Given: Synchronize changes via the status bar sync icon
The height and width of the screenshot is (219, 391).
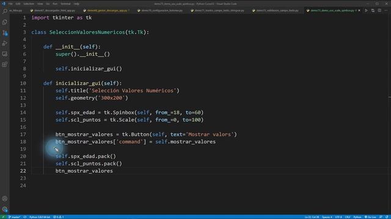Looking at the screenshot, I should (x=25, y=217).
